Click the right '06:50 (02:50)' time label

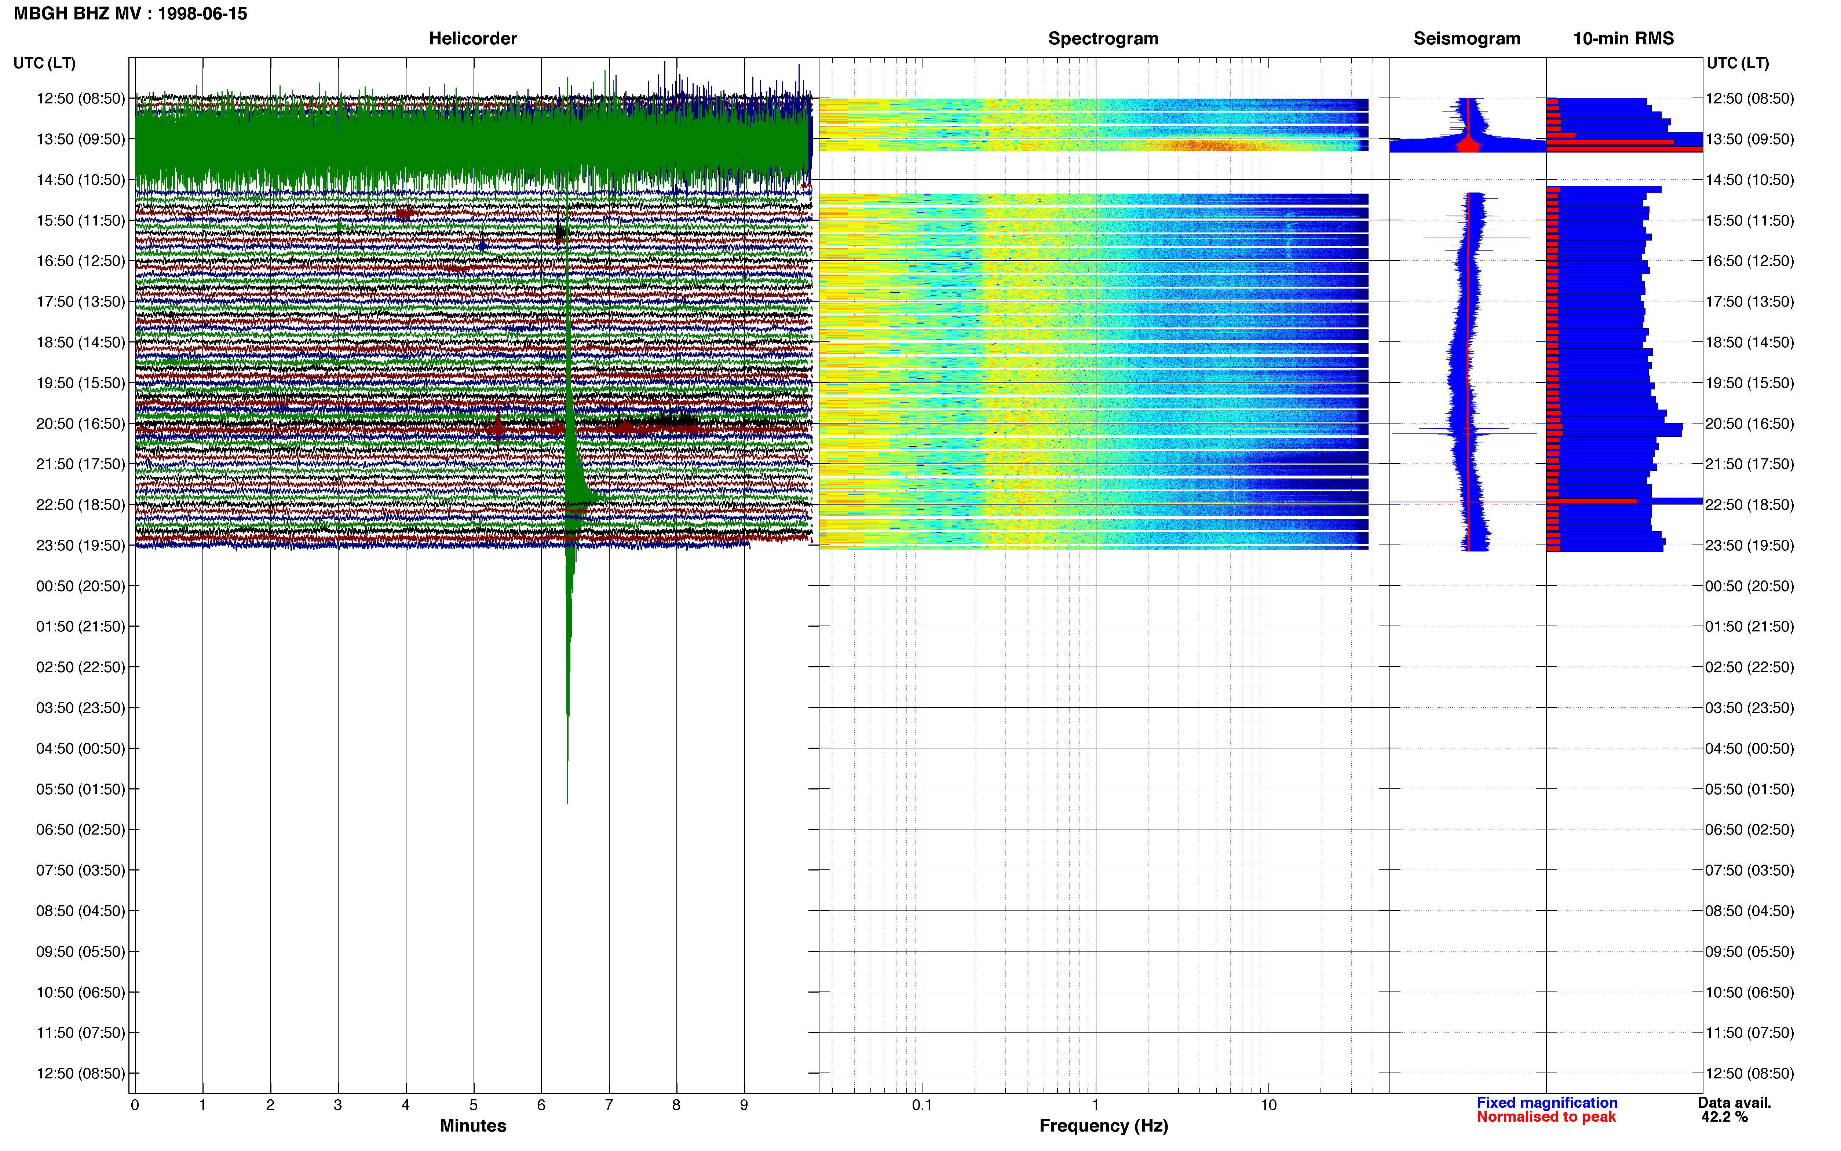(1750, 830)
